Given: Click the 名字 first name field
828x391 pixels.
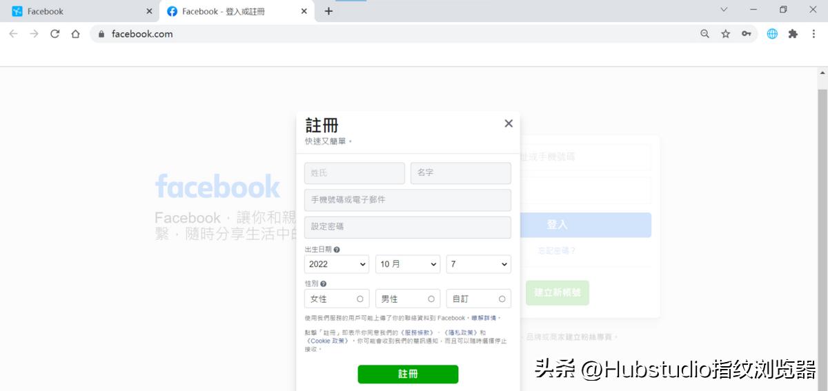Looking at the screenshot, I should (x=461, y=173).
